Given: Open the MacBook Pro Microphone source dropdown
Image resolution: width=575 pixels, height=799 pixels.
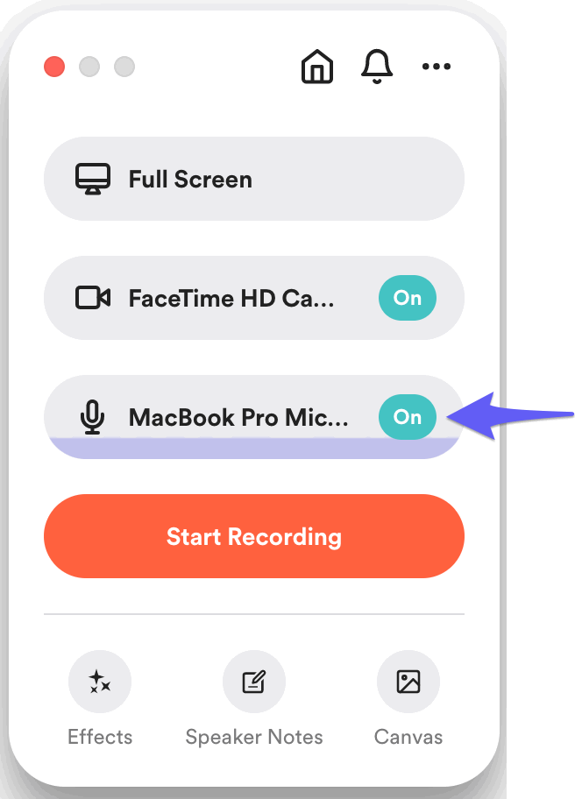Looking at the screenshot, I should point(238,417).
